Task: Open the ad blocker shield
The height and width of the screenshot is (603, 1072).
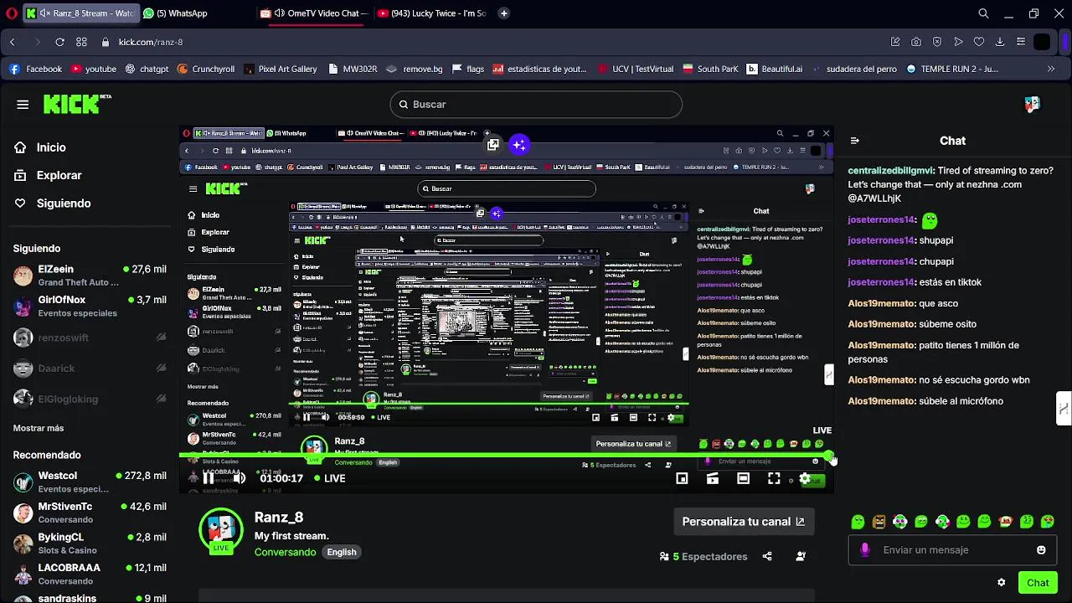Action: 937,42
